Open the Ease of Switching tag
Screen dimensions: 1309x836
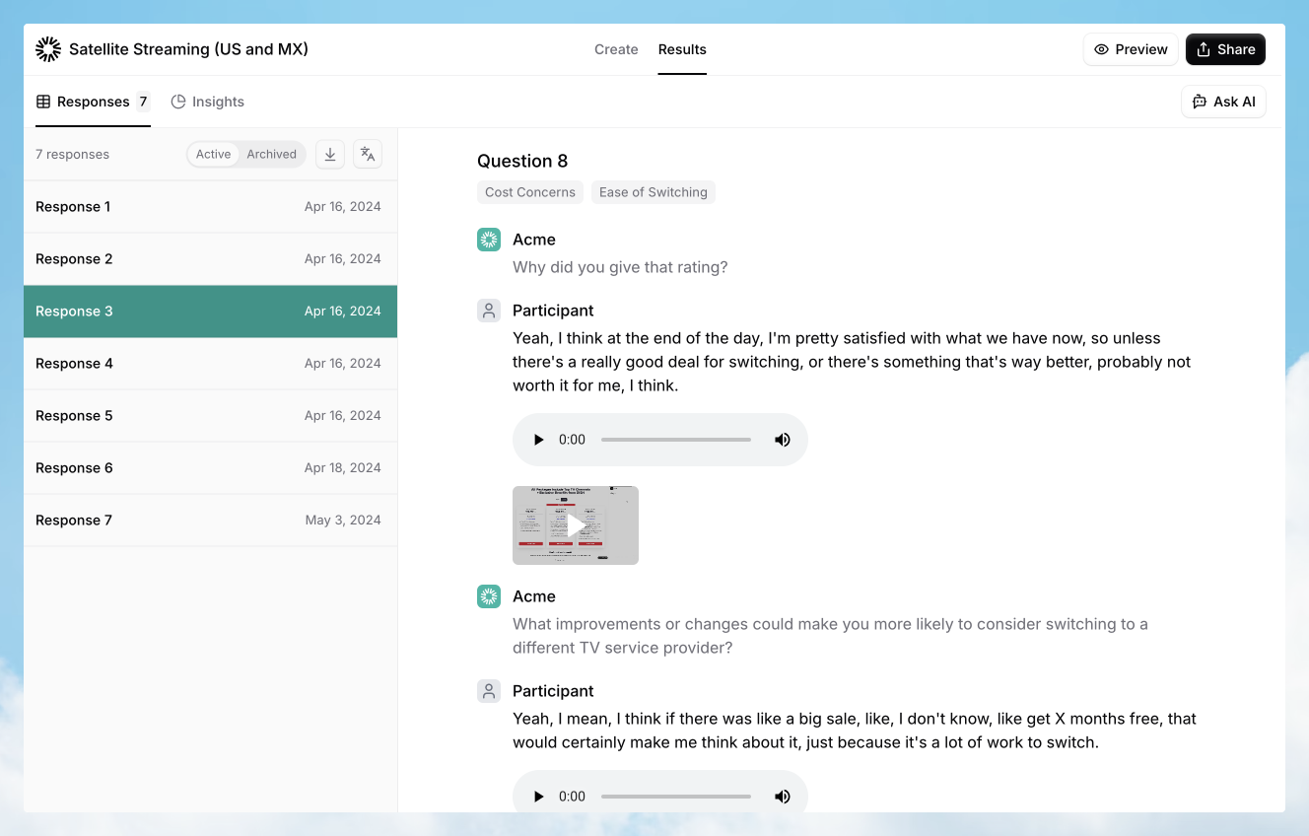653,191
